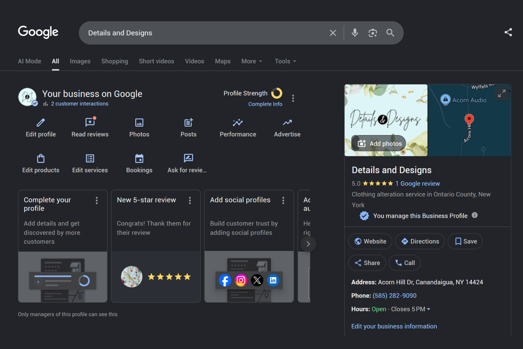Image resolution: width=523 pixels, height=349 pixels.
Task: Open the 1 Google review link
Action: (418, 184)
